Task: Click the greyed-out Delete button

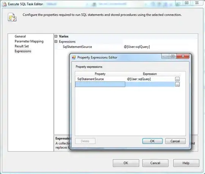Action: 85,141
